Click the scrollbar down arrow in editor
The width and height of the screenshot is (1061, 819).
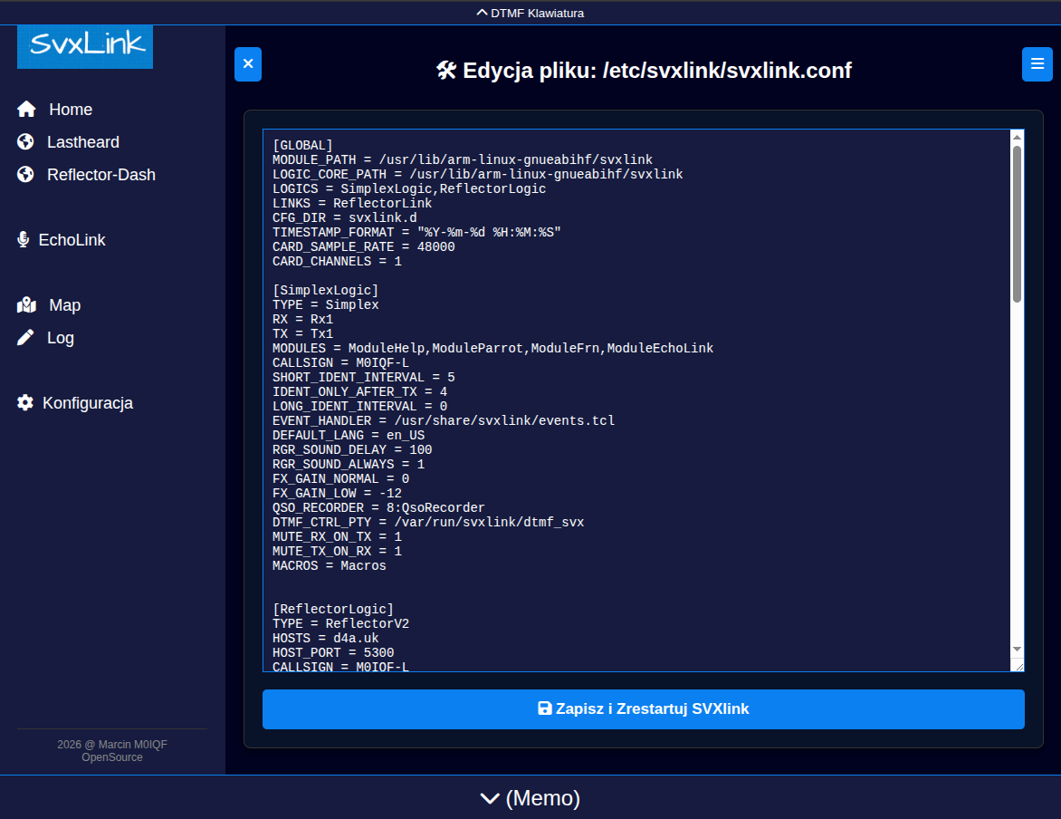(1017, 649)
